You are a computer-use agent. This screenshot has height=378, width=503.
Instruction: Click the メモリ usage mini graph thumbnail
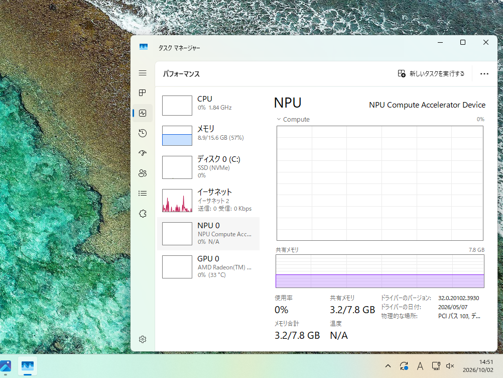[177, 136]
